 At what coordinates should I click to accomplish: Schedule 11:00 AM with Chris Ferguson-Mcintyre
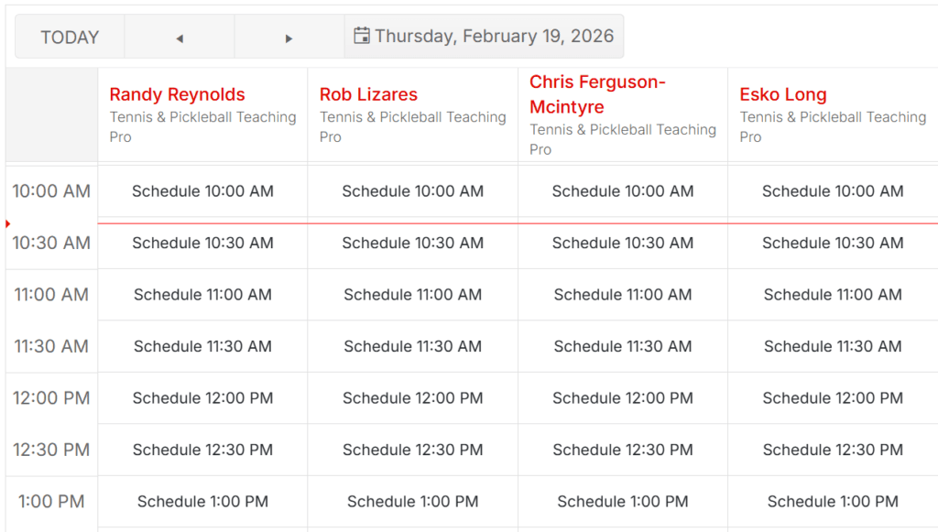click(x=622, y=295)
